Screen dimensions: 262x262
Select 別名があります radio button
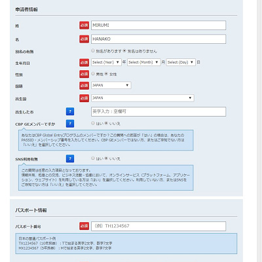coord(93,50)
